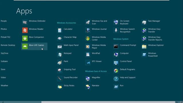Open the Xbox LIVE Games controller icon
This screenshot has height=103, width=183.
[x=25, y=46]
